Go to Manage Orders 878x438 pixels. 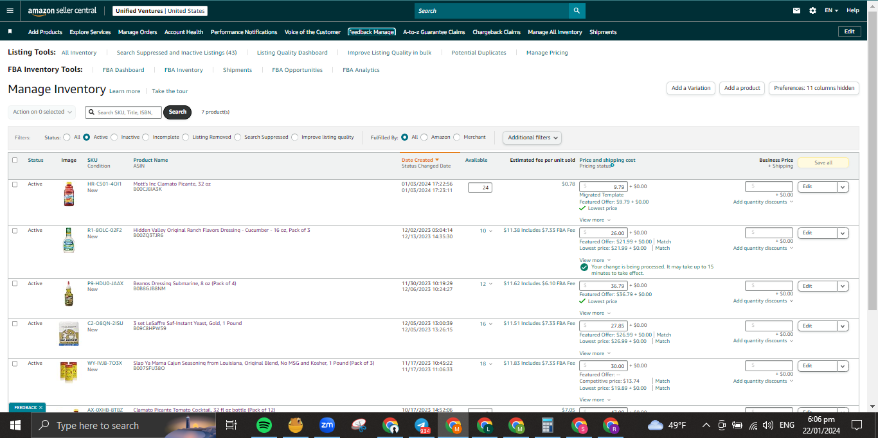point(138,32)
